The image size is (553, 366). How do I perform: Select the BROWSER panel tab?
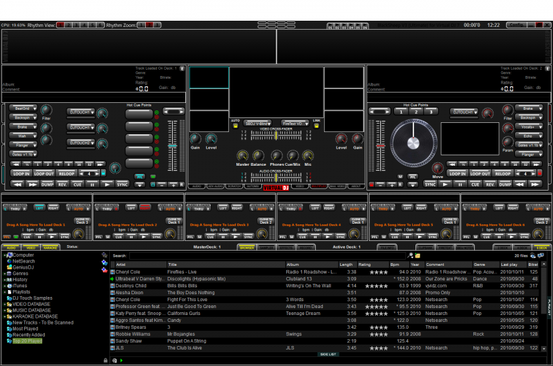tap(247, 248)
